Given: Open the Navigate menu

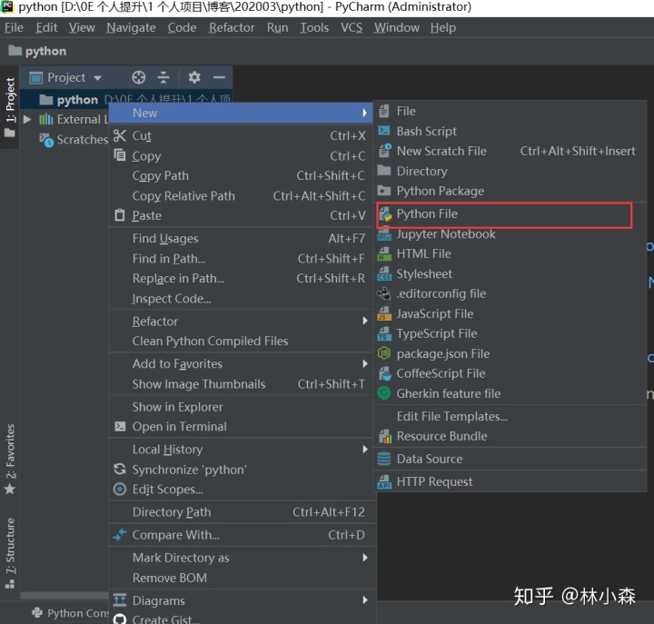Looking at the screenshot, I should [131, 27].
